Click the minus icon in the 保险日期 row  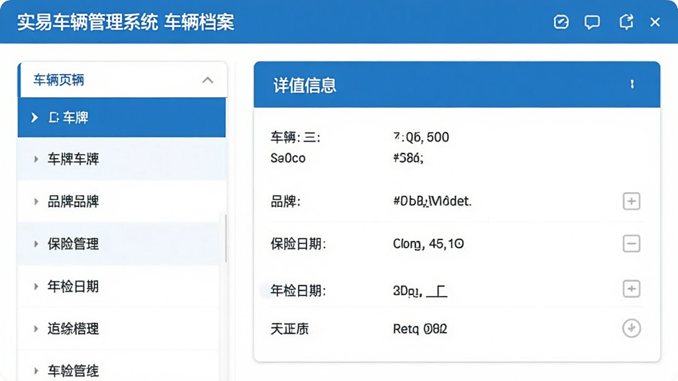coord(631,243)
